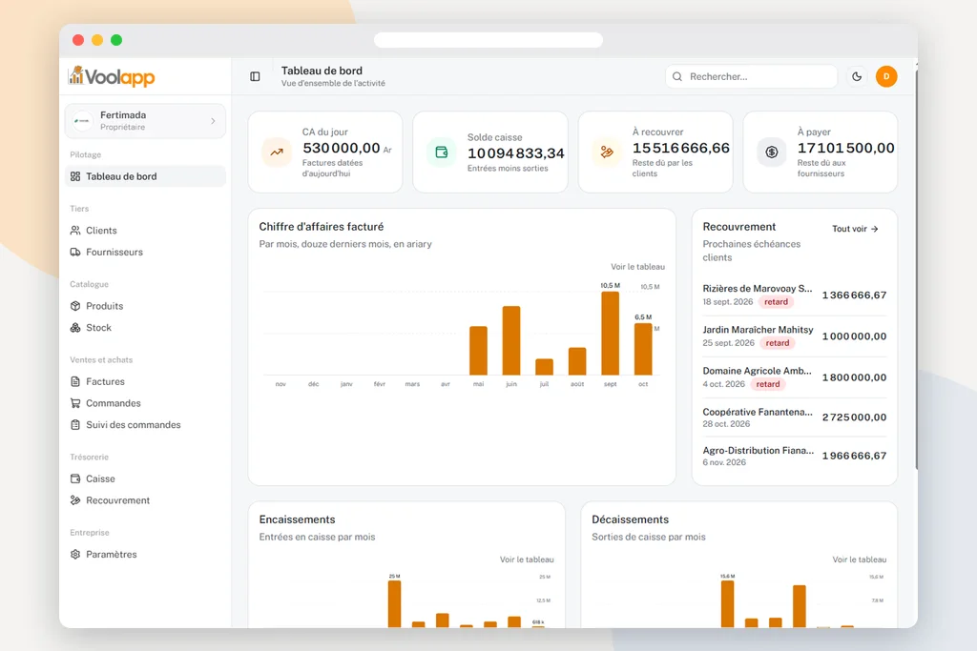Click À recouvrer value 15 516 666,66
Screen dimensions: 977x651
[681, 148]
